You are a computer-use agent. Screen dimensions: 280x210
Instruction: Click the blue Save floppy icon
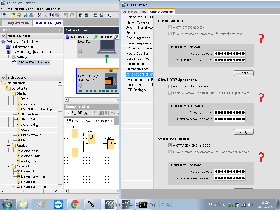(x=25, y=15)
